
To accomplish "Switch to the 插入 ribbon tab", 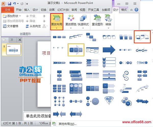I will [x=27, y=10].
